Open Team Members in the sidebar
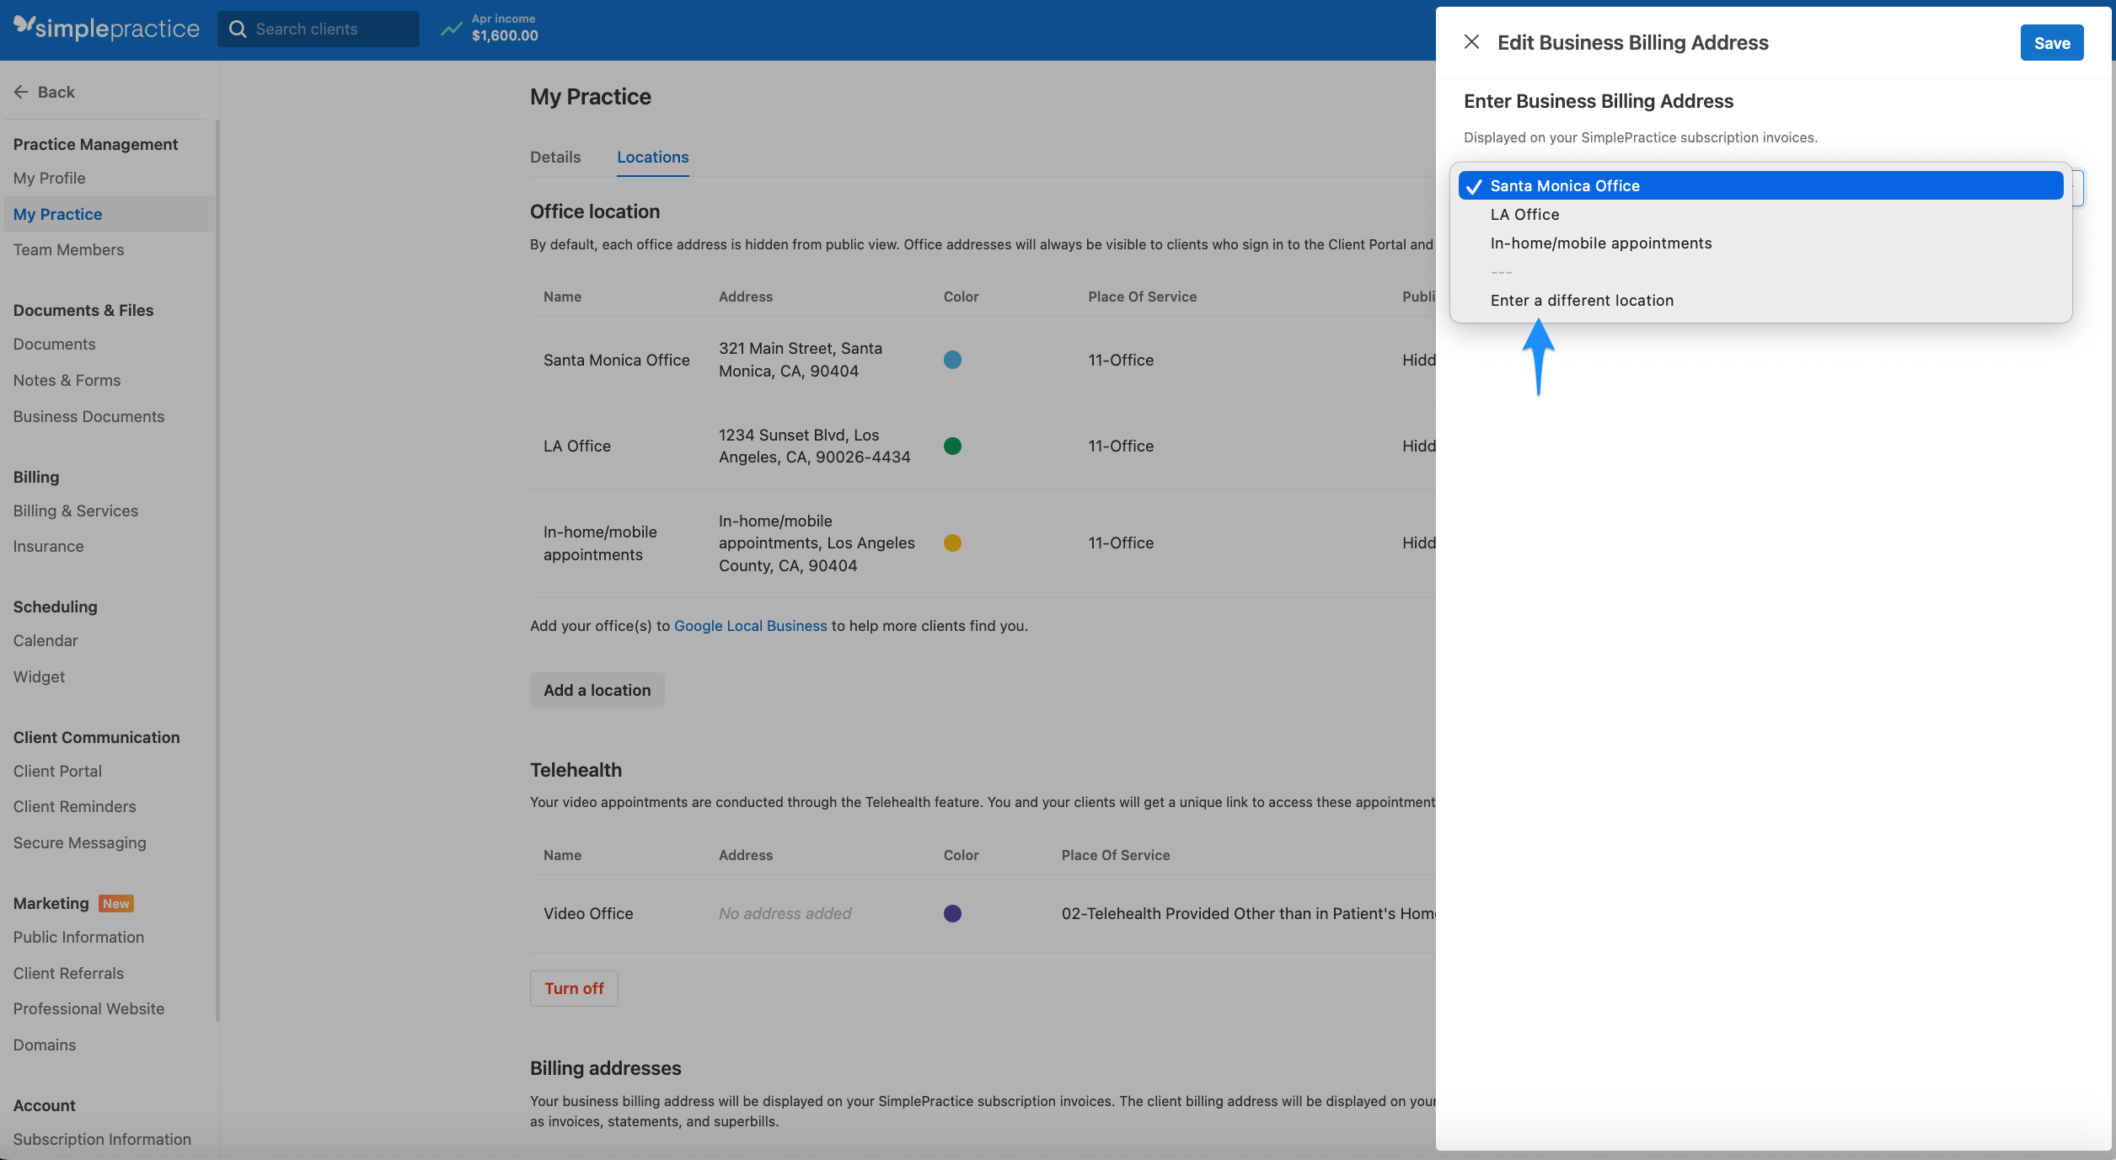The image size is (2116, 1160). point(68,249)
